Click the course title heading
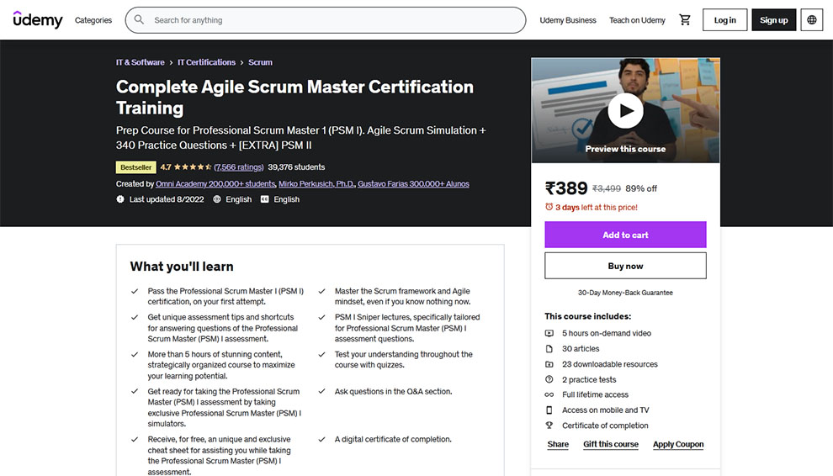The image size is (833, 476). (x=294, y=98)
